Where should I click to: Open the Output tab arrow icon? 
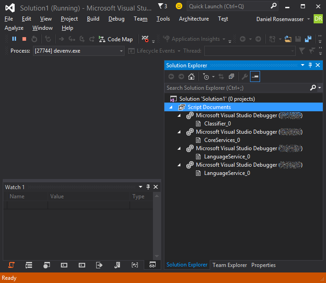tap(99, 265)
